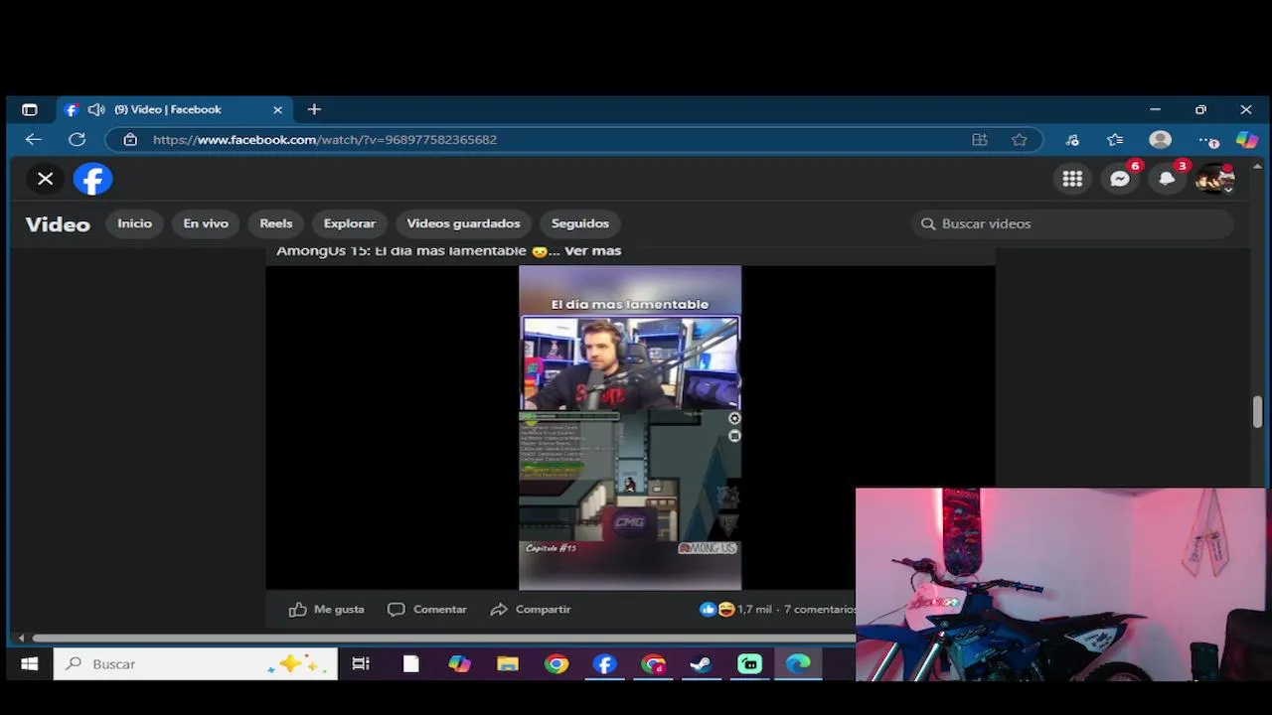1272x715 pixels.
Task: Click the Comentar button
Action: pyautogui.click(x=427, y=609)
